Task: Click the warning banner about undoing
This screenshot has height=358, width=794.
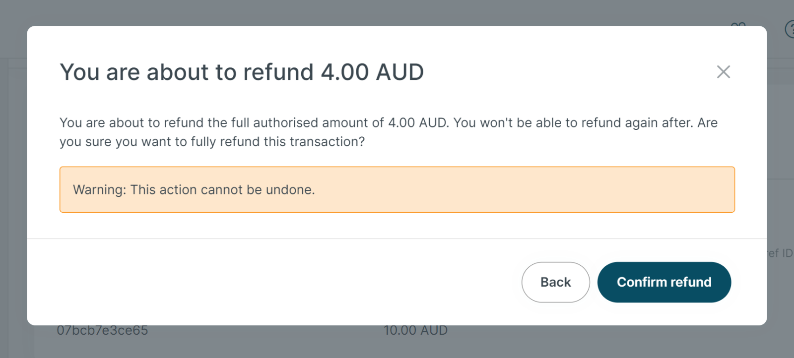Action: pyautogui.click(x=397, y=189)
